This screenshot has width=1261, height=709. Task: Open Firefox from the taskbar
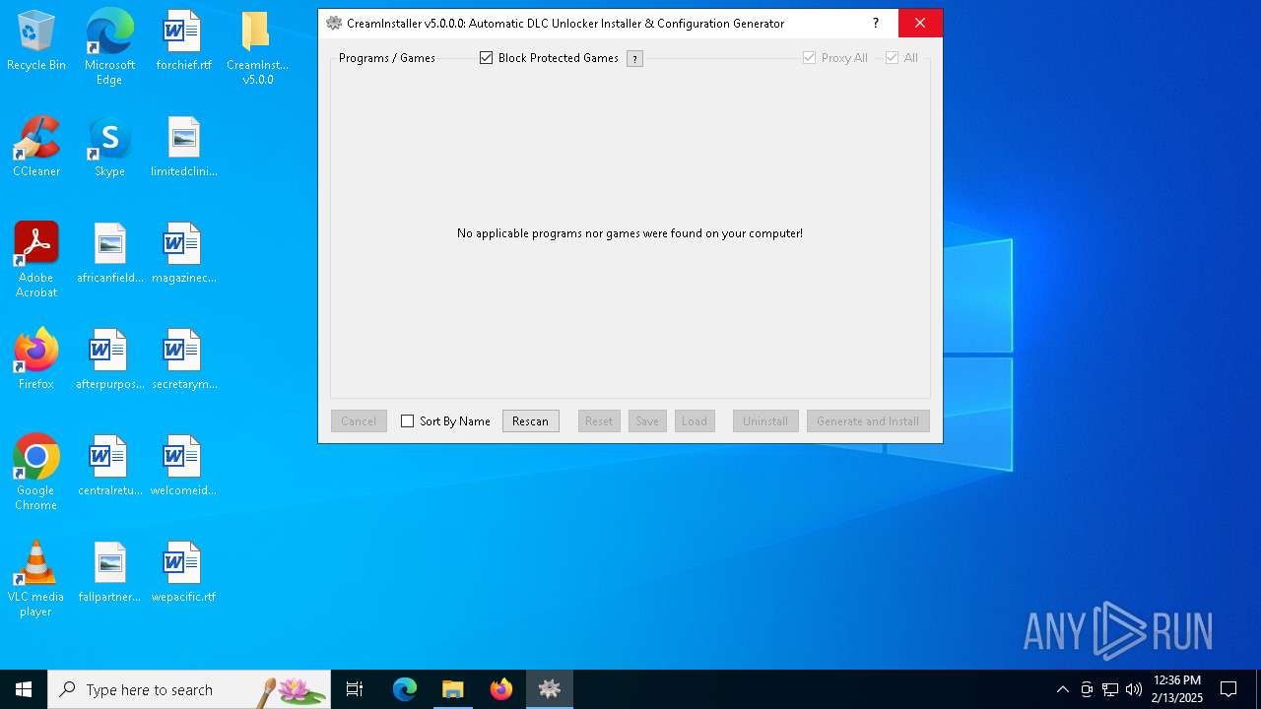point(501,689)
